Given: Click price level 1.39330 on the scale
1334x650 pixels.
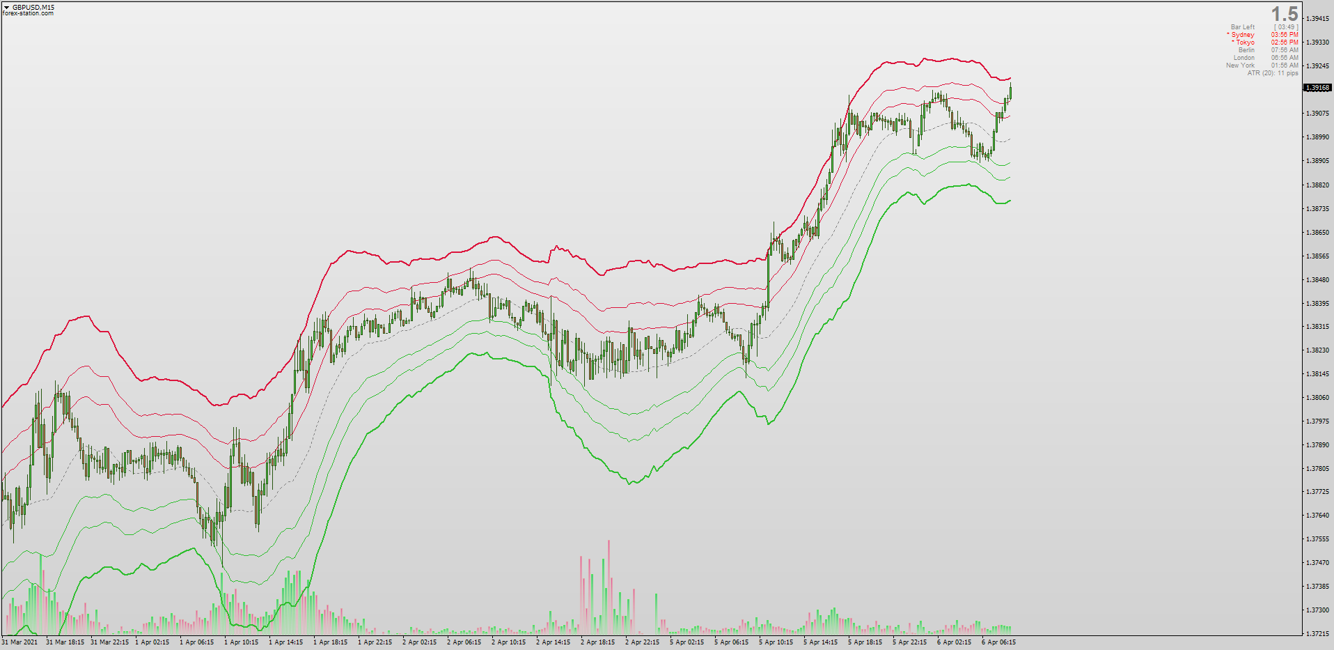Looking at the screenshot, I should pos(1318,42).
